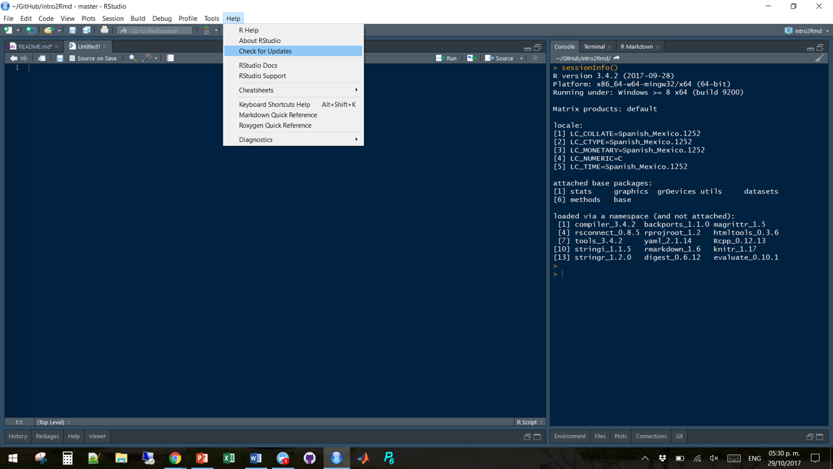Click the New File icon in main toolbar

(8, 31)
